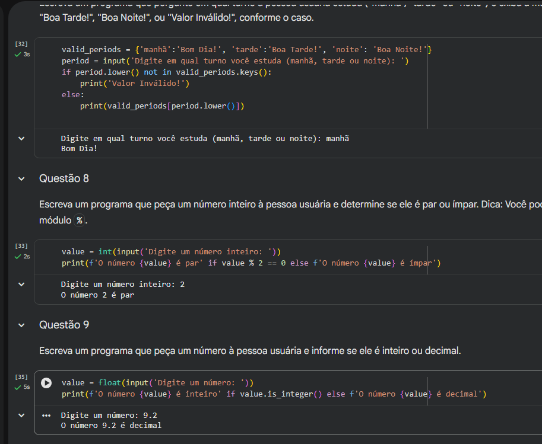542x444 pixels.
Task: Click the execution count [35] label
Action: pos(21,376)
